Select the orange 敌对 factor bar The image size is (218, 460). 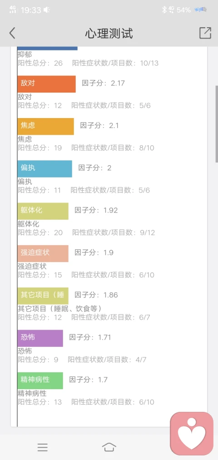coord(47,84)
